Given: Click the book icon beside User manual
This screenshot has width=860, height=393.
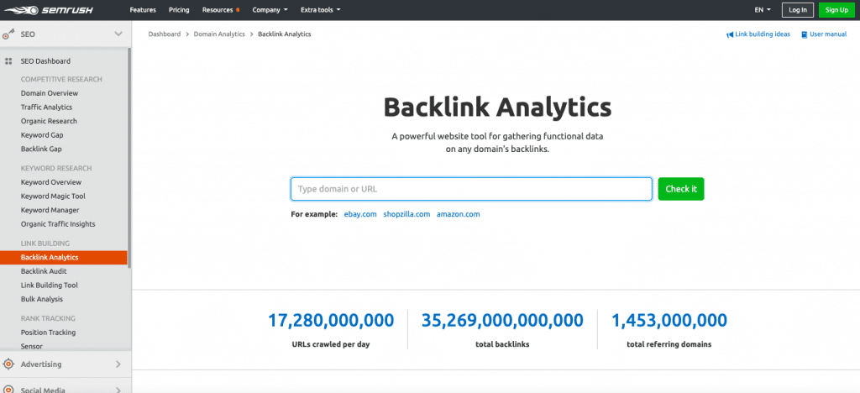Looking at the screenshot, I should [x=804, y=34].
